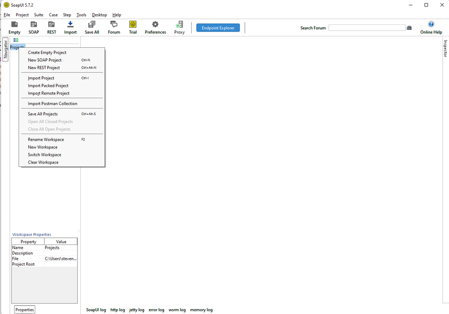
Task: Click the Name value cell 'Projects'
Action: pyautogui.click(x=61, y=248)
